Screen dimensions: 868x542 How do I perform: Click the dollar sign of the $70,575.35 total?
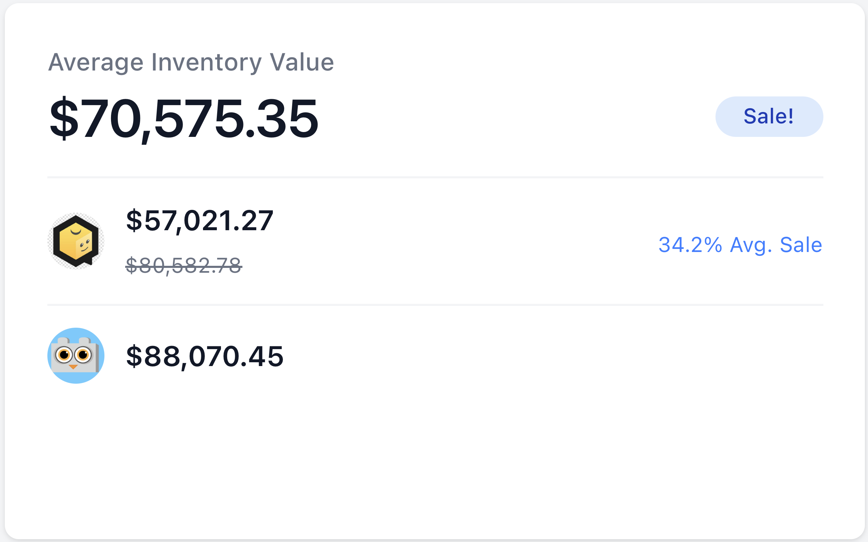64,118
